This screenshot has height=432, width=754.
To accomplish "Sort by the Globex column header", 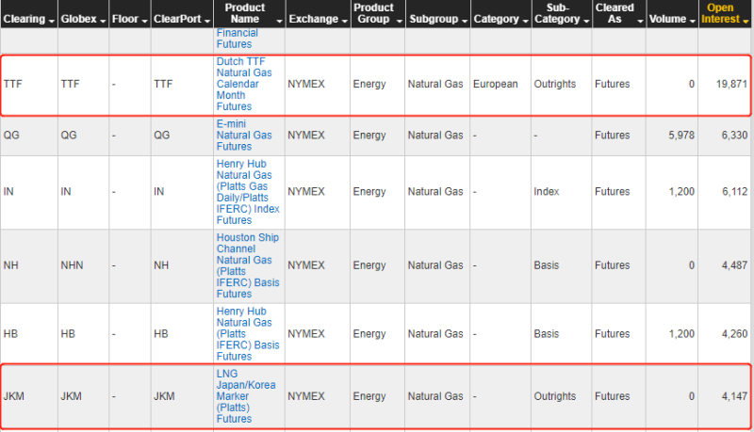I will point(83,19).
